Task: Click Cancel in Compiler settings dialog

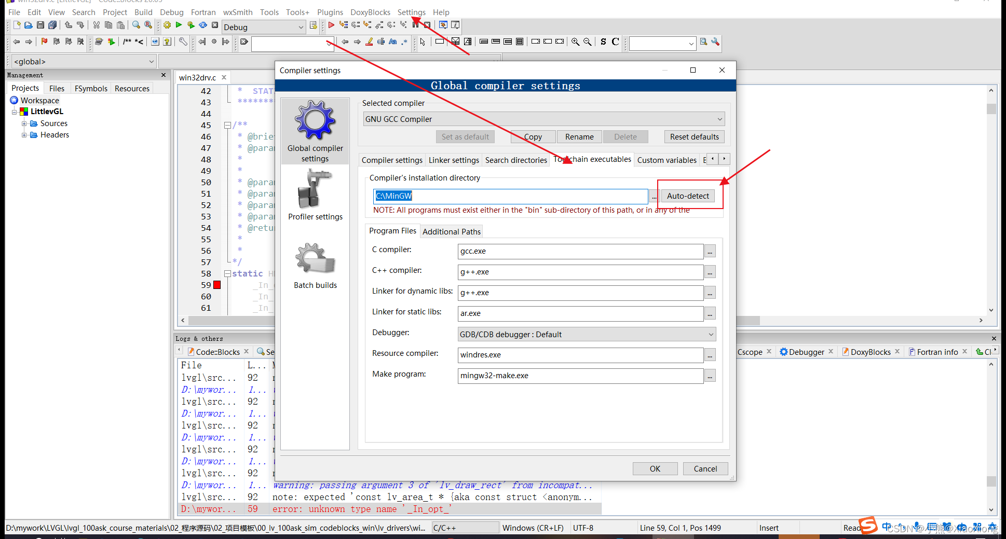Action: (705, 468)
